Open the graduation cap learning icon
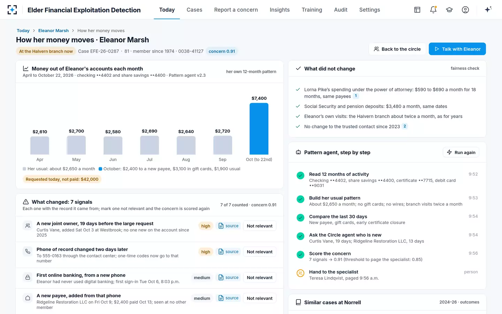 (x=449, y=10)
